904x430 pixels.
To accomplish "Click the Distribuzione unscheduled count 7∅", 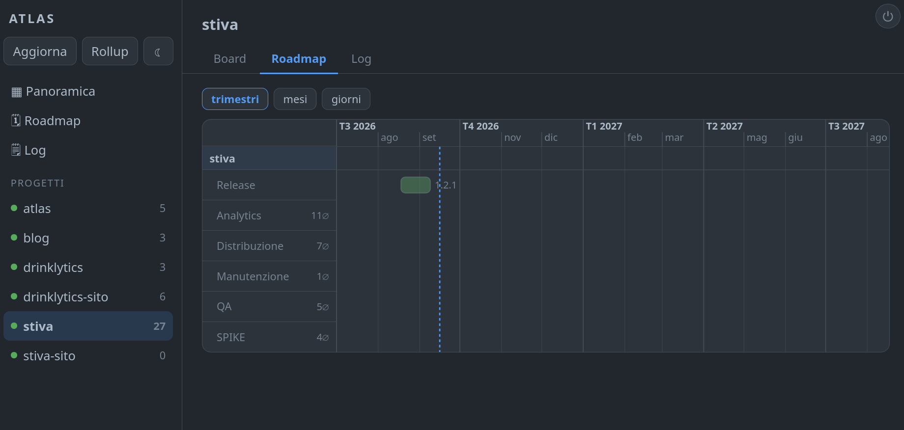I will [x=323, y=246].
